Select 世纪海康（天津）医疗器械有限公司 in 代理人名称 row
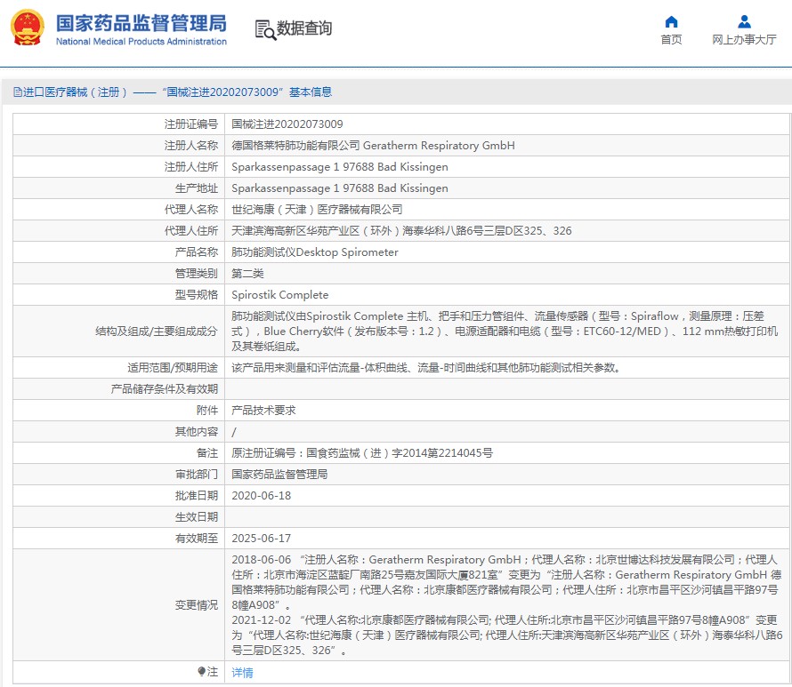Viewport: 792px width, 687px height. click(317, 210)
